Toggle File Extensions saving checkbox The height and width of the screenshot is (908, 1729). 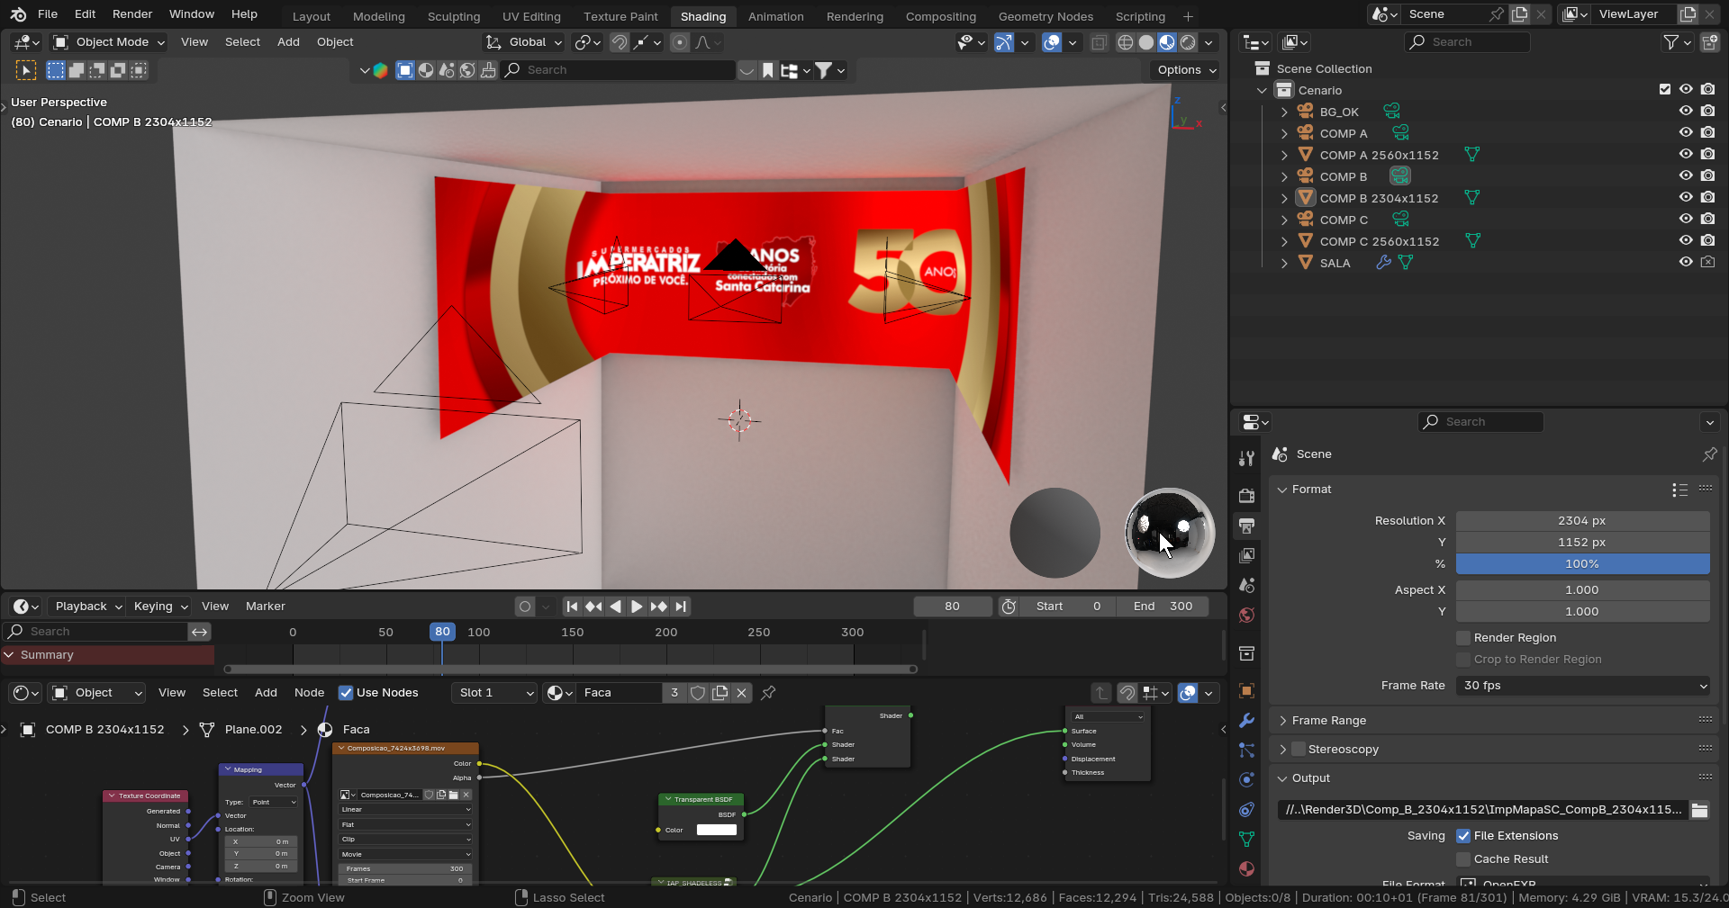point(1463,836)
